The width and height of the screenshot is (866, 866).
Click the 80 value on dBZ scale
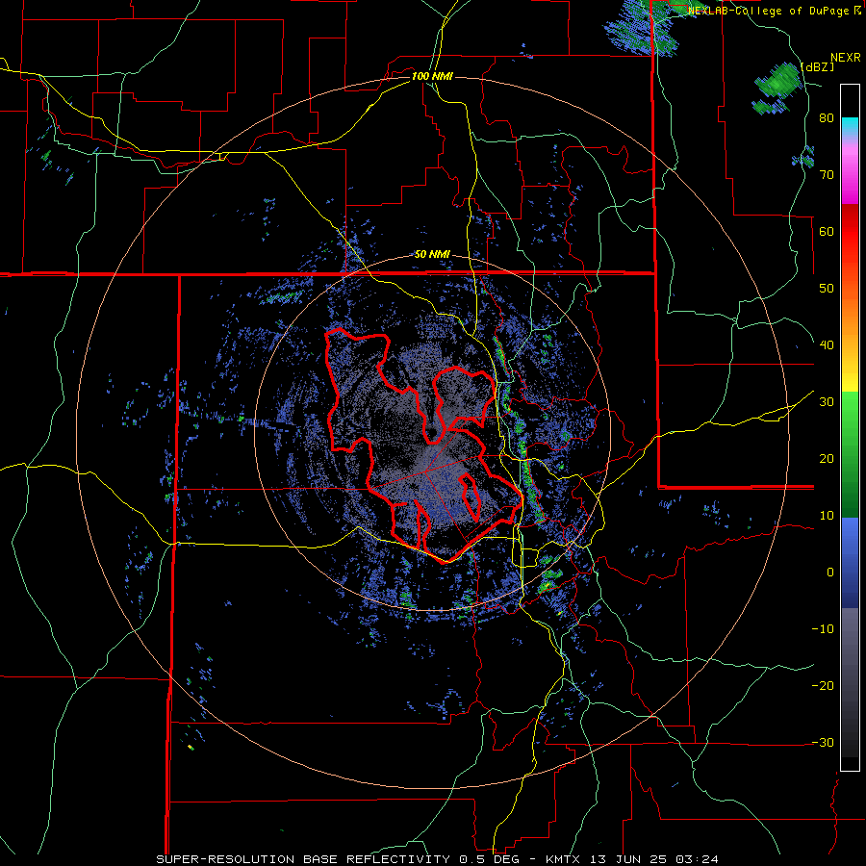coord(827,118)
